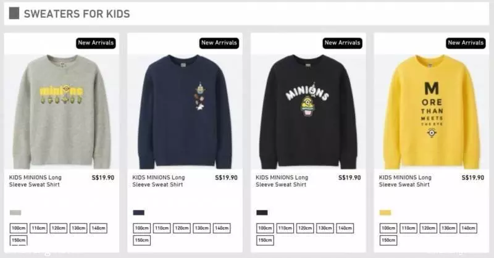Choose 100cm size for grey sweatshirt
The image size is (494, 258).
click(x=19, y=228)
